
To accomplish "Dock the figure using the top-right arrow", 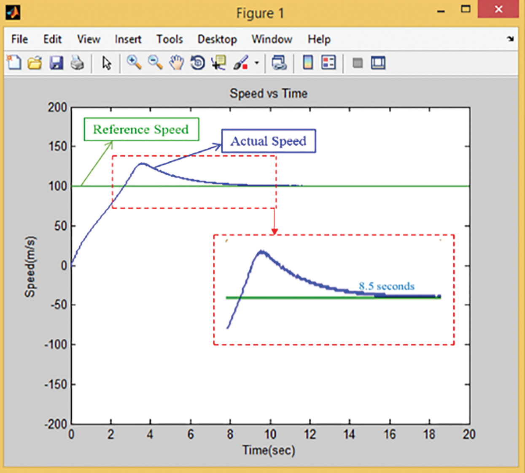I will pos(510,39).
